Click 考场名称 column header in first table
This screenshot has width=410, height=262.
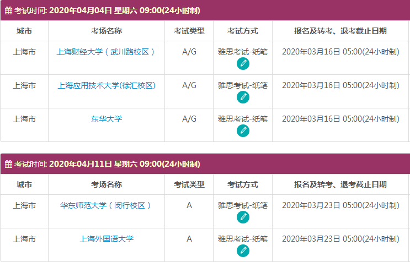point(107,31)
